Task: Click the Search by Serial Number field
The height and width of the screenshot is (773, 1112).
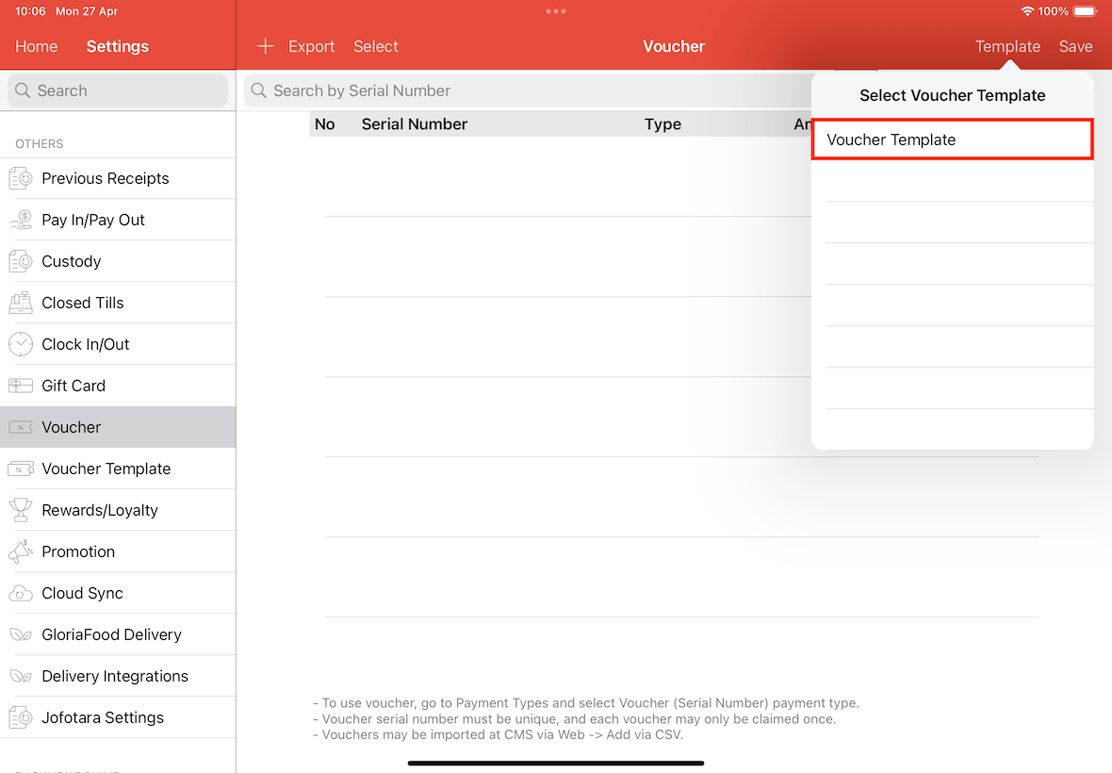Action: [528, 90]
